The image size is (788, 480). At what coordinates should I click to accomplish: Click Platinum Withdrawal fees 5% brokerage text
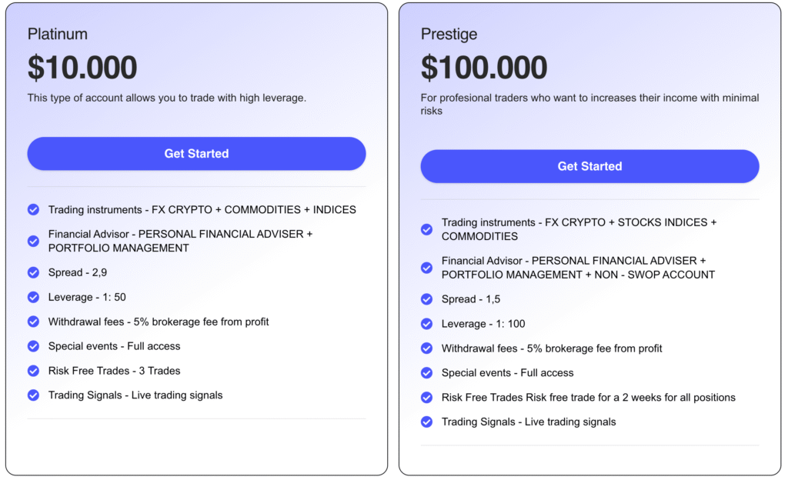(x=159, y=322)
